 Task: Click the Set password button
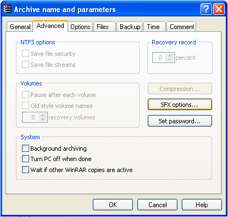[180, 121]
